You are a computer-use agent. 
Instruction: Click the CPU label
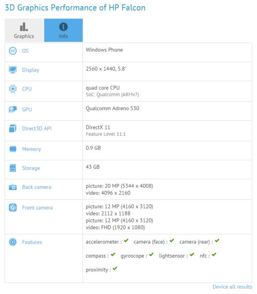point(27,89)
